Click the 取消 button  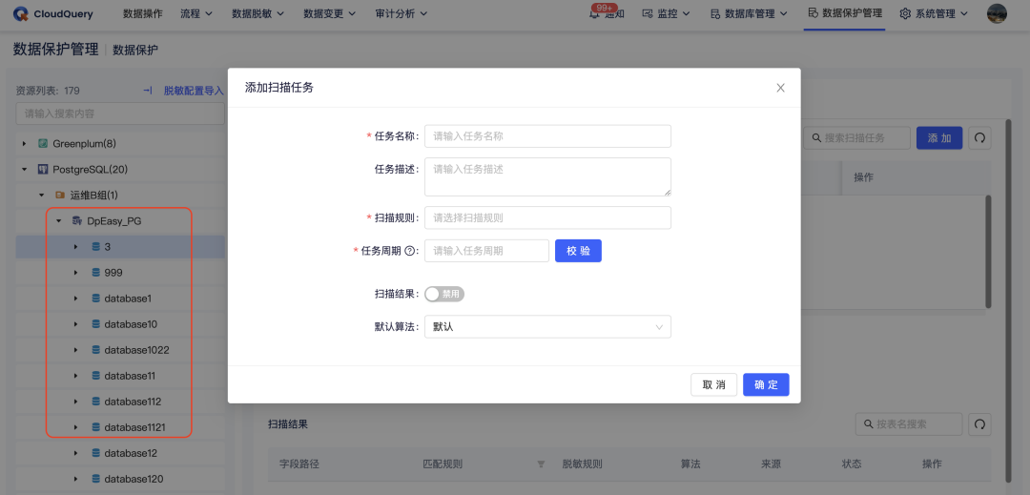point(714,384)
